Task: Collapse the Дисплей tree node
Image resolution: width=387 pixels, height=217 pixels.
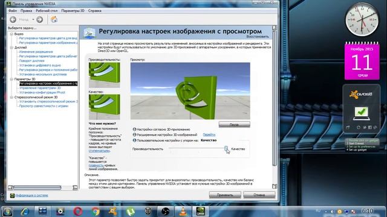Action: pyautogui.click(x=11, y=47)
